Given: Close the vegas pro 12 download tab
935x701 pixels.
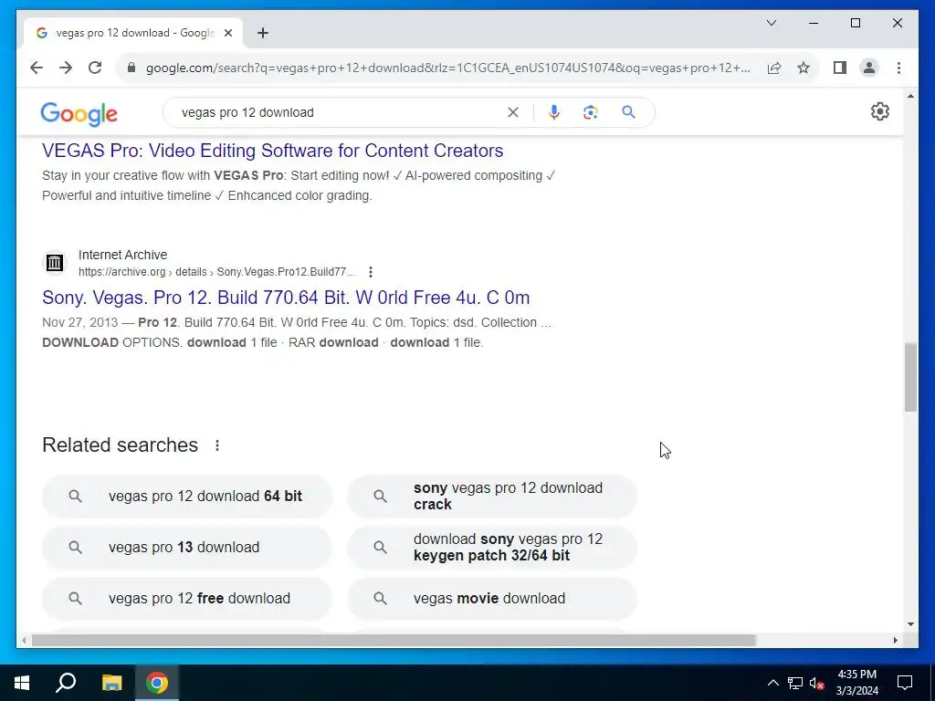Looking at the screenshot, I should point(227,33).
